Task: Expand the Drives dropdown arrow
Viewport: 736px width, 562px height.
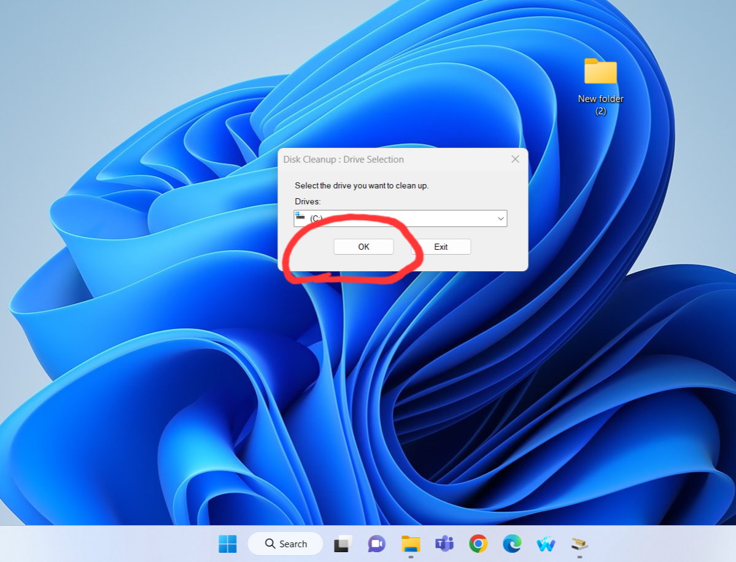Action: [x=501, y=218]
